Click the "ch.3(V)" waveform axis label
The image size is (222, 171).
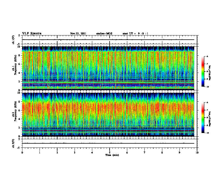[13, 143]
